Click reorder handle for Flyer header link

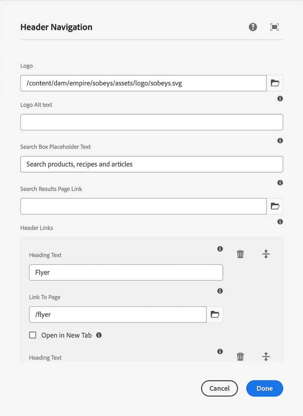pos(266,254)
